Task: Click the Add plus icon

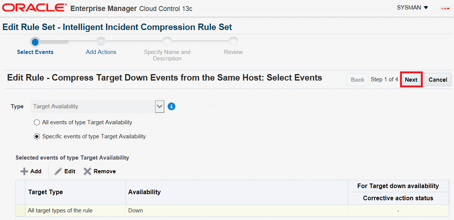Action: coord(24,171)
